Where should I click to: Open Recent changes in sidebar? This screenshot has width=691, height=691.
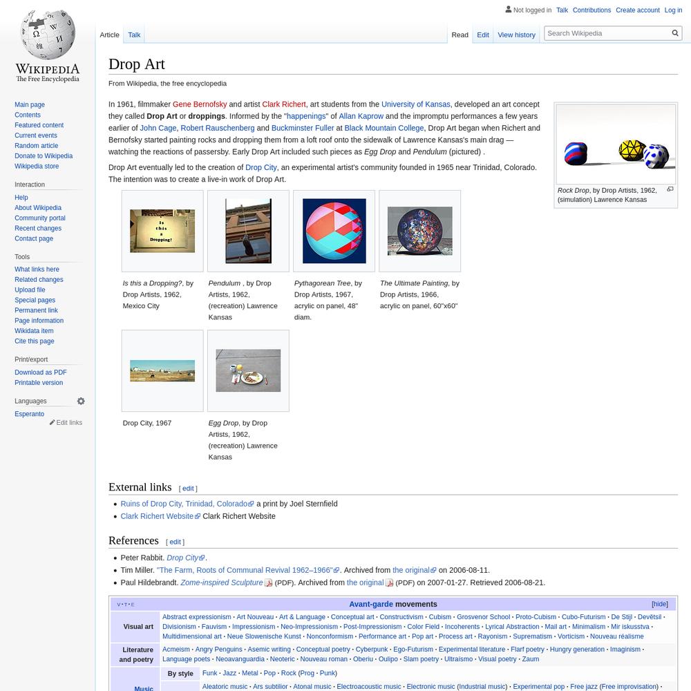[38, 228]
